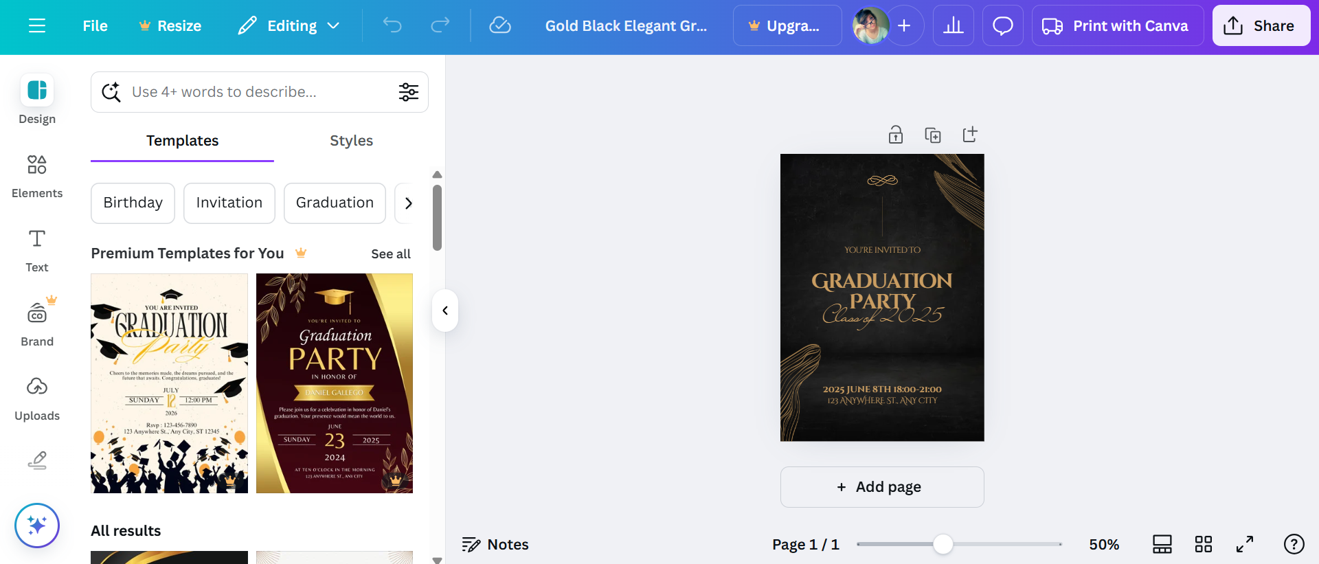The width and height of the screenshot is (1319, 564).
Task: Check the cloud save status icon
Action: tap(500, 25)
